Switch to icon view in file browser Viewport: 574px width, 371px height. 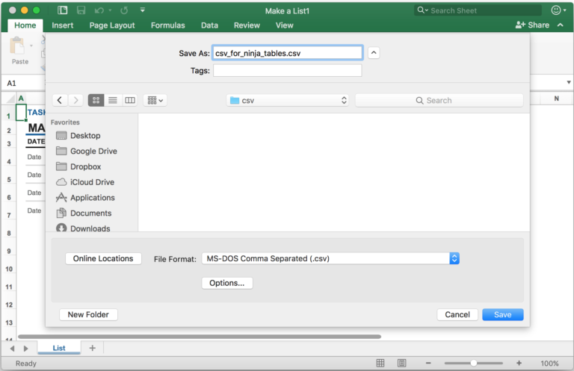(96, 100)
